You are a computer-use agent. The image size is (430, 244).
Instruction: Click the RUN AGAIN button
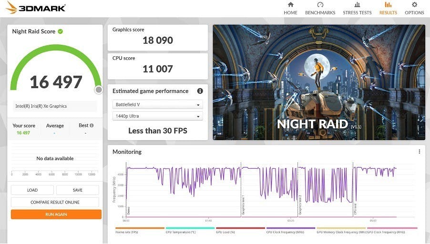(x=56, y=214)
